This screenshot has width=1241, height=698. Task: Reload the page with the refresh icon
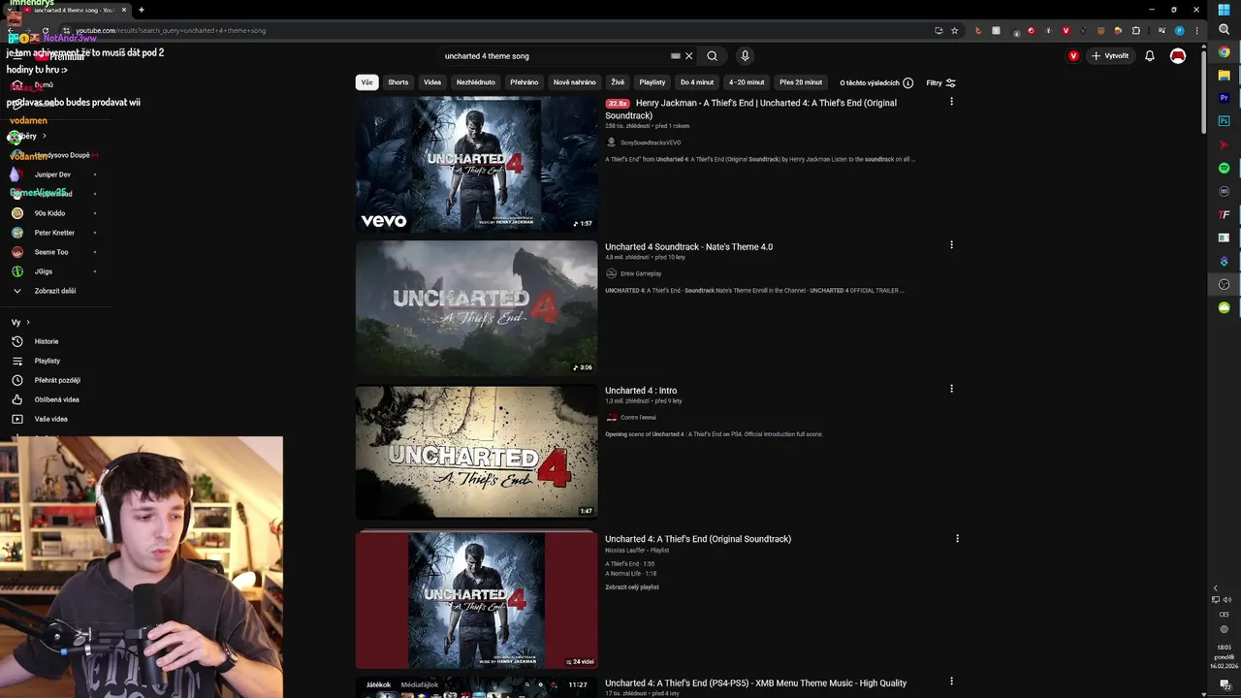(45, 30)
